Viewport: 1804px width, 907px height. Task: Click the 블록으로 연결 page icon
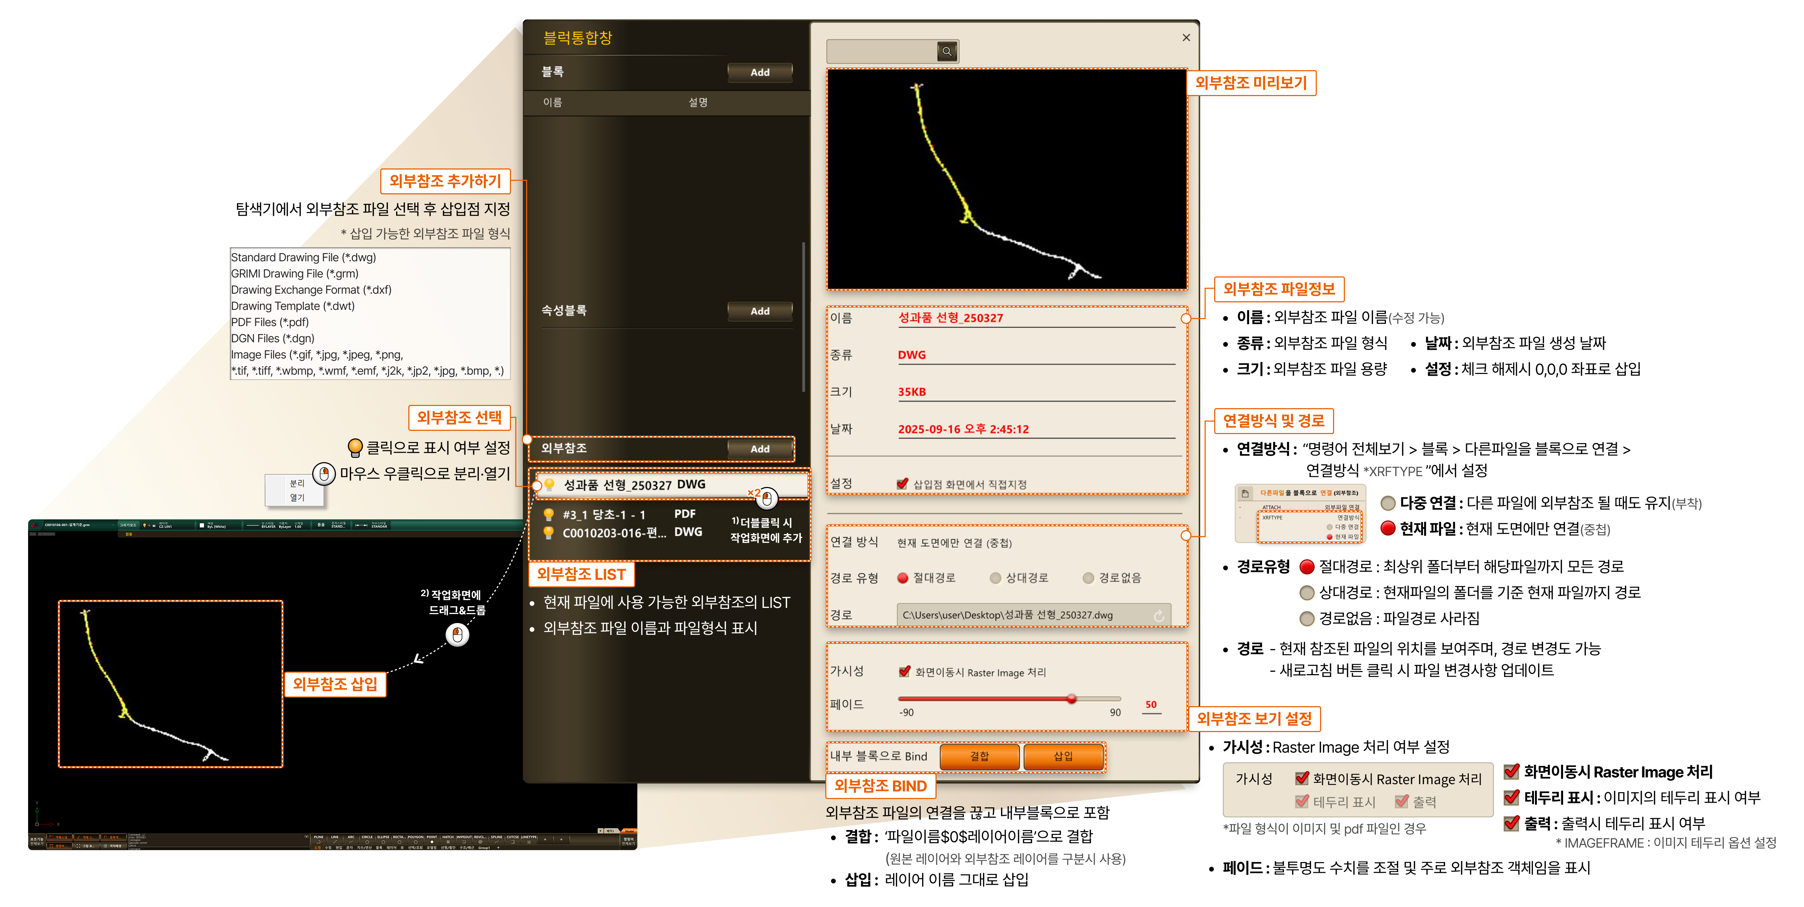[1245, 493]
